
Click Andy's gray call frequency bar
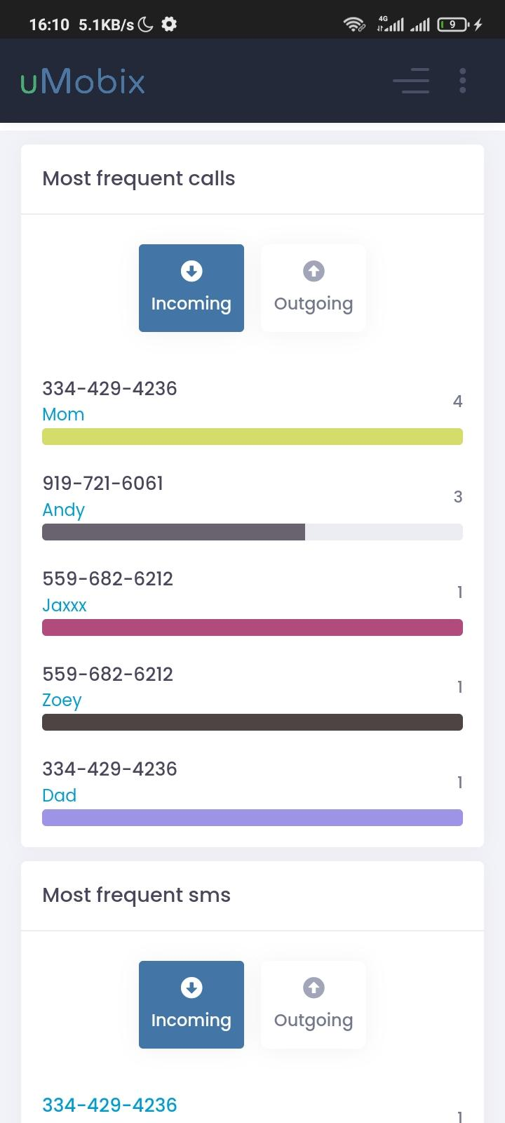[173, 532]
